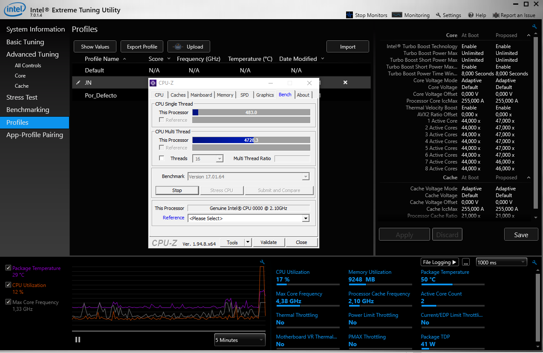Toggle the CPU Utilization graph checkbox

pos(8,285)
